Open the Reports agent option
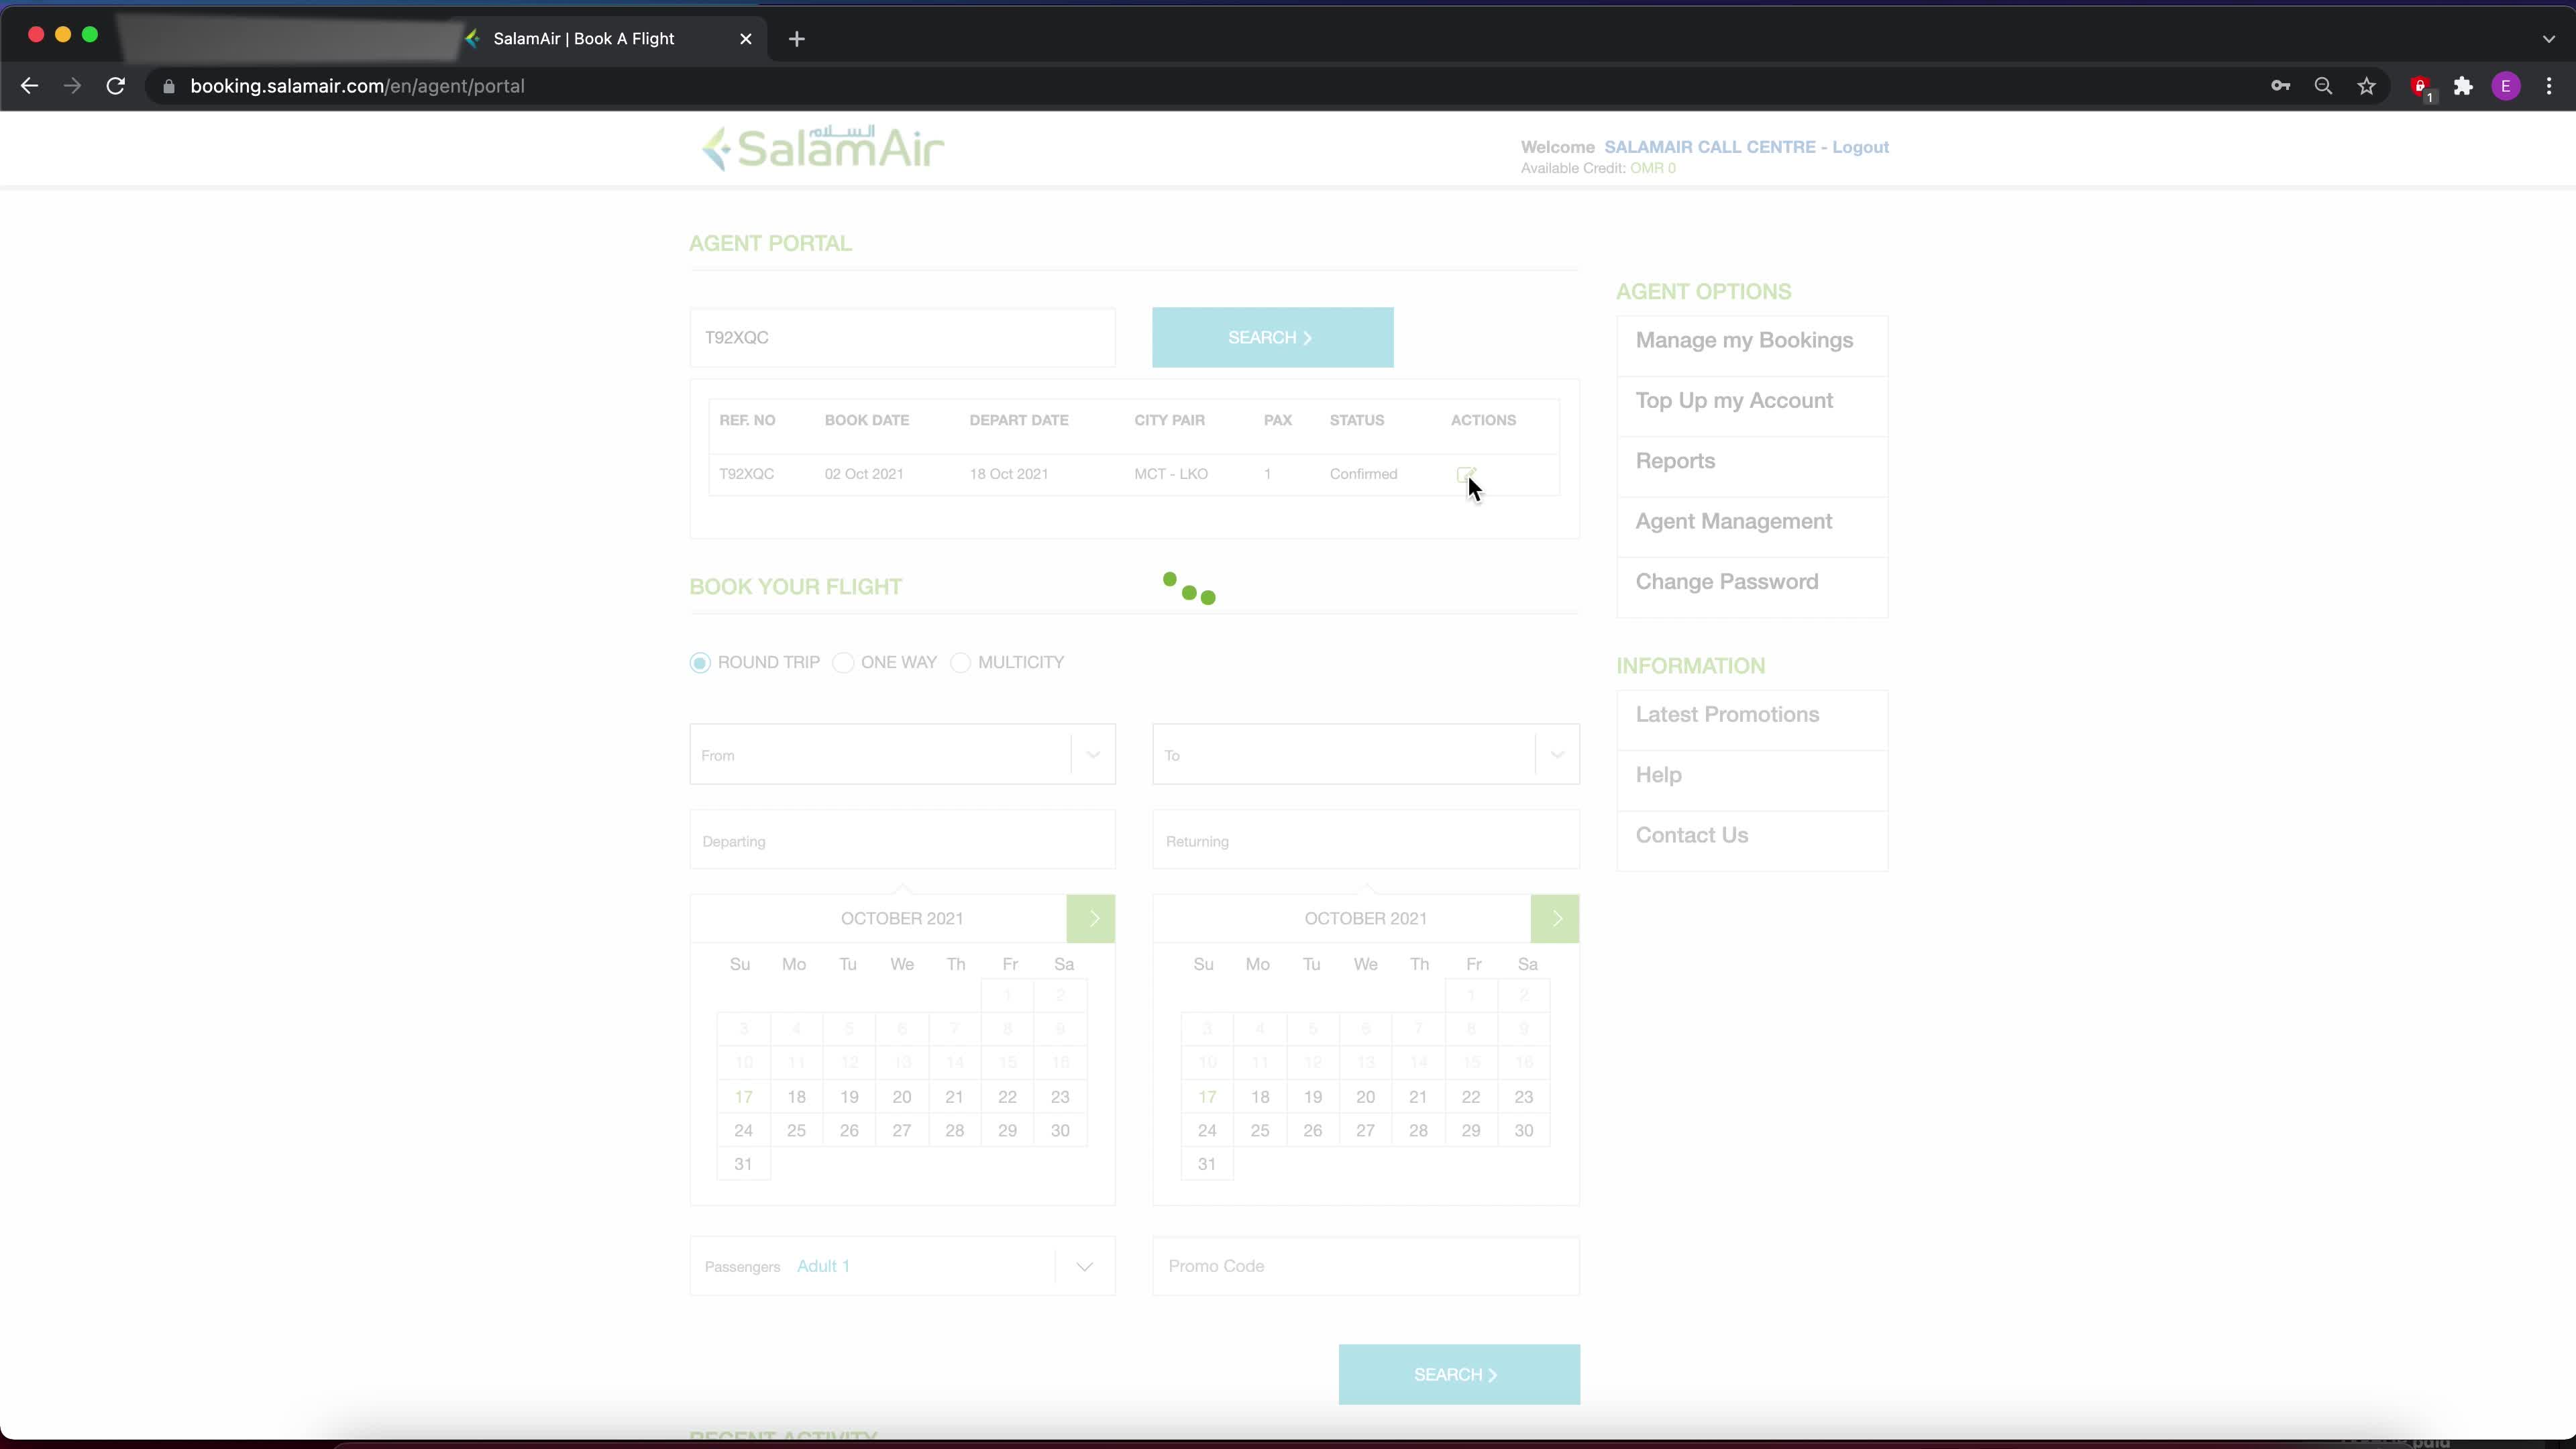Image resolution: width=2576 pixels, height=1449 pixels. (x=1675, y=461)
